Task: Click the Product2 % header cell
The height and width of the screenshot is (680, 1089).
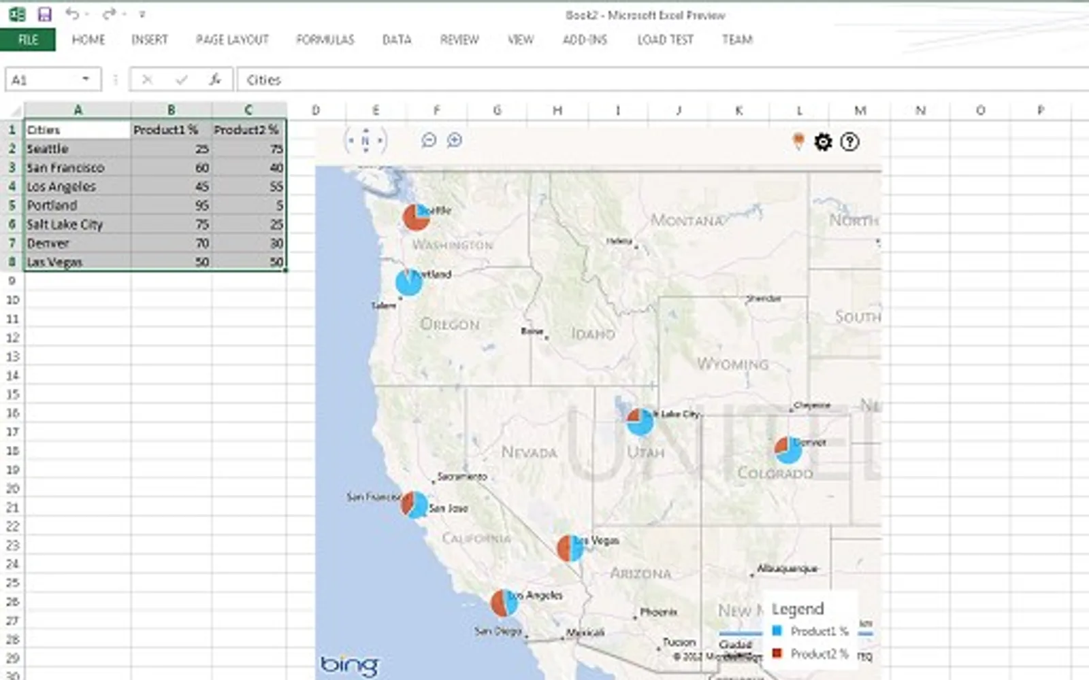Action: tap(248, 129)
